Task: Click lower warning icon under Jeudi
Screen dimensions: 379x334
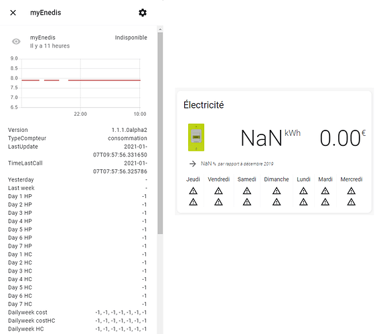Action: (x=193, y=201)
